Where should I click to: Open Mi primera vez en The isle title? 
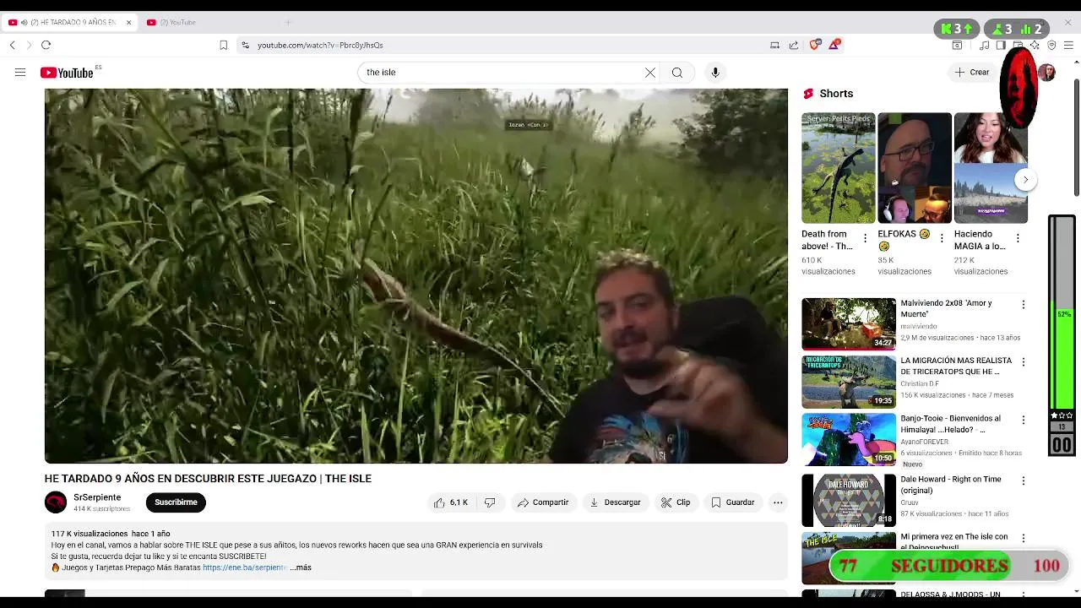coord(953,541)
